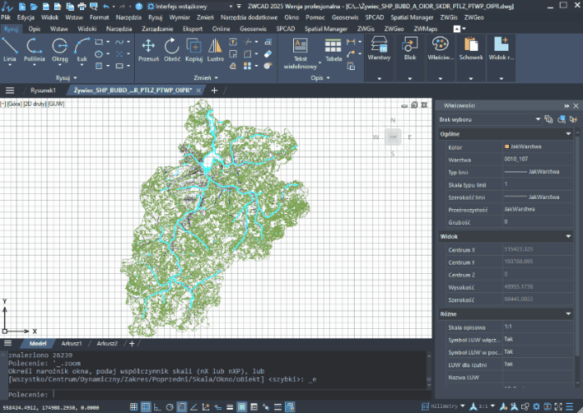
Task: Toggle snap mode in status bar
Action: click(134, 407)
